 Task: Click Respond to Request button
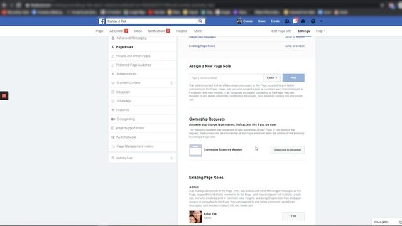tap(288, 150)
